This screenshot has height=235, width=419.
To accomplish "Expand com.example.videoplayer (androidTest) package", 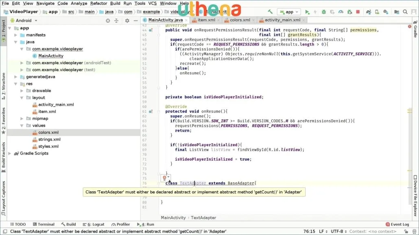I will pyautogui.click(x=22, y=63).
